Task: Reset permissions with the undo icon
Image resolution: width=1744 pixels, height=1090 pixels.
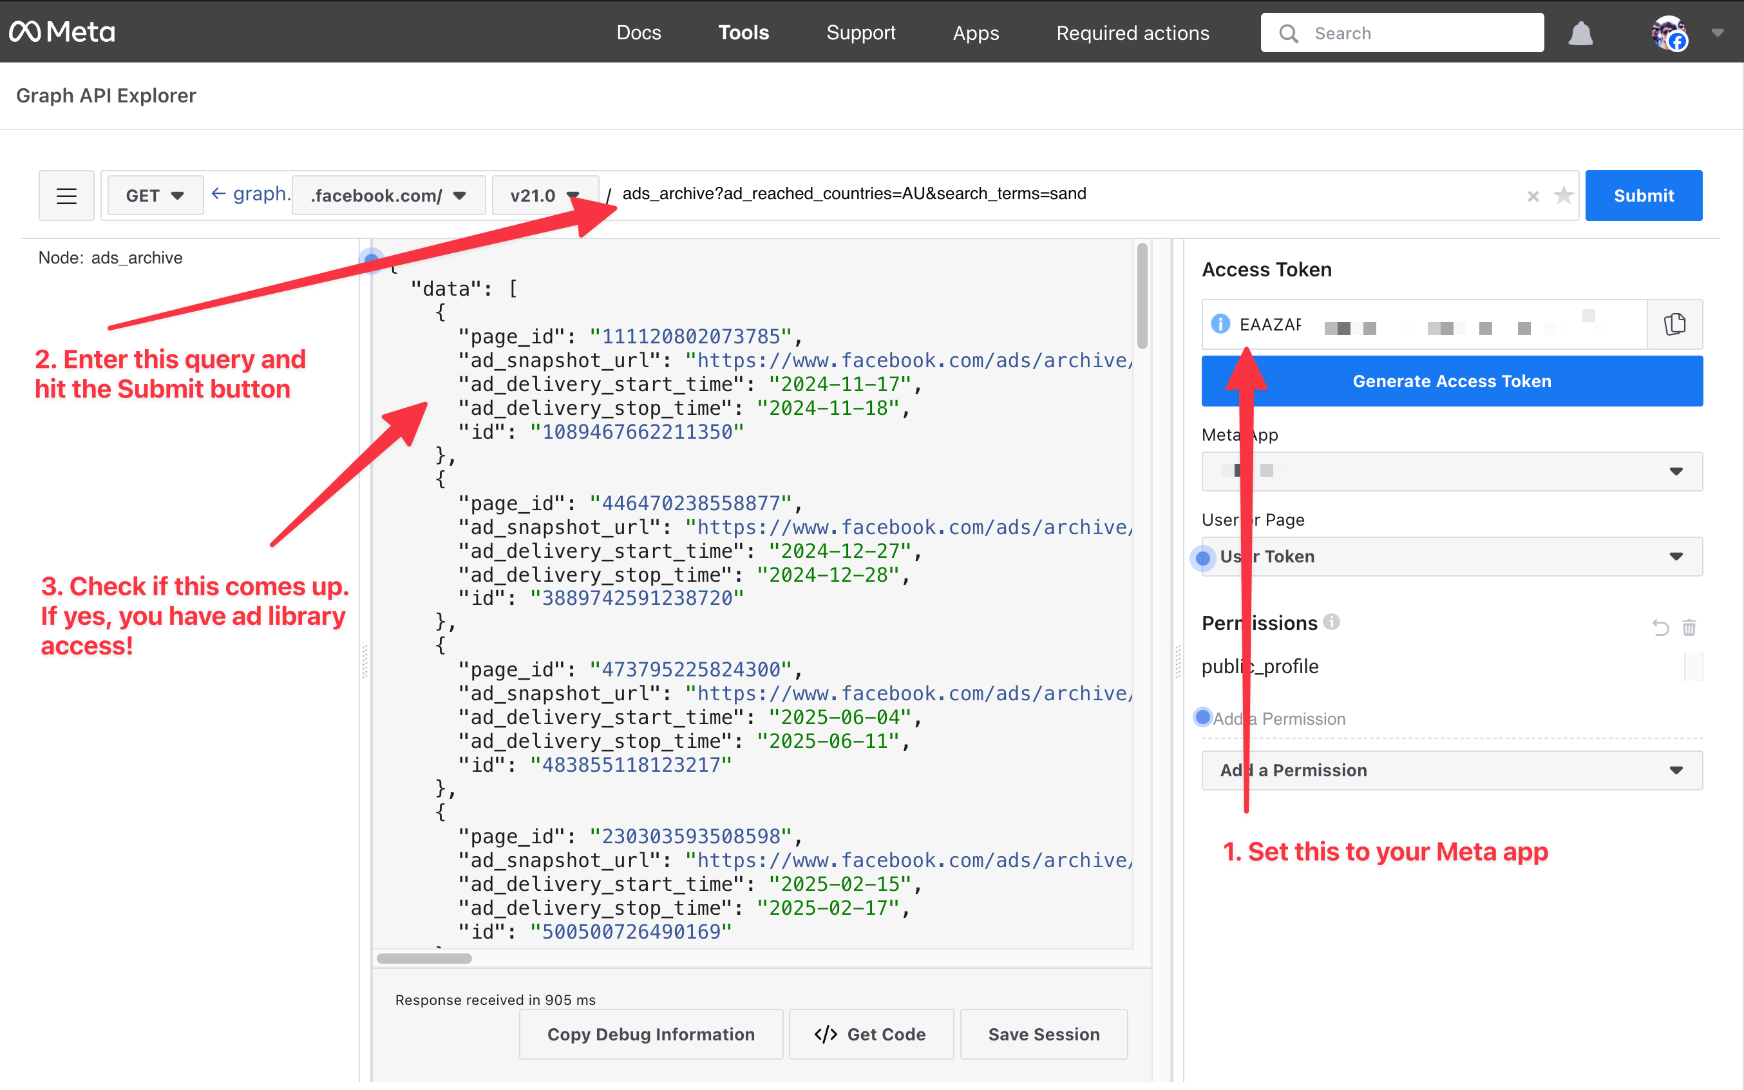Action: point(1661,627)
